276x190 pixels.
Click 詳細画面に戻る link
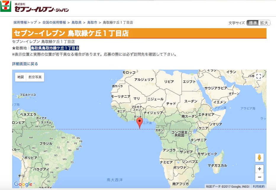(25, 64)
